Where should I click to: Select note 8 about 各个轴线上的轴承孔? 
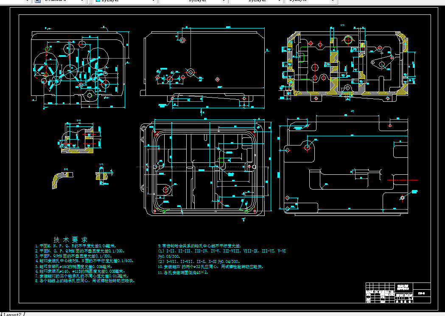[x=85, y=281]
